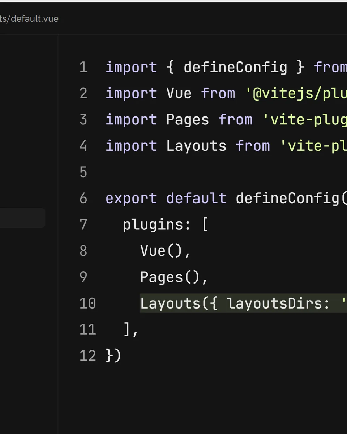
Task: Select line number 3 in gutter
Action: click(x=83, y=120)
